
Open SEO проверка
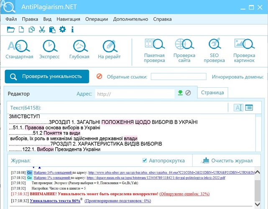click(x=214, y=51)
